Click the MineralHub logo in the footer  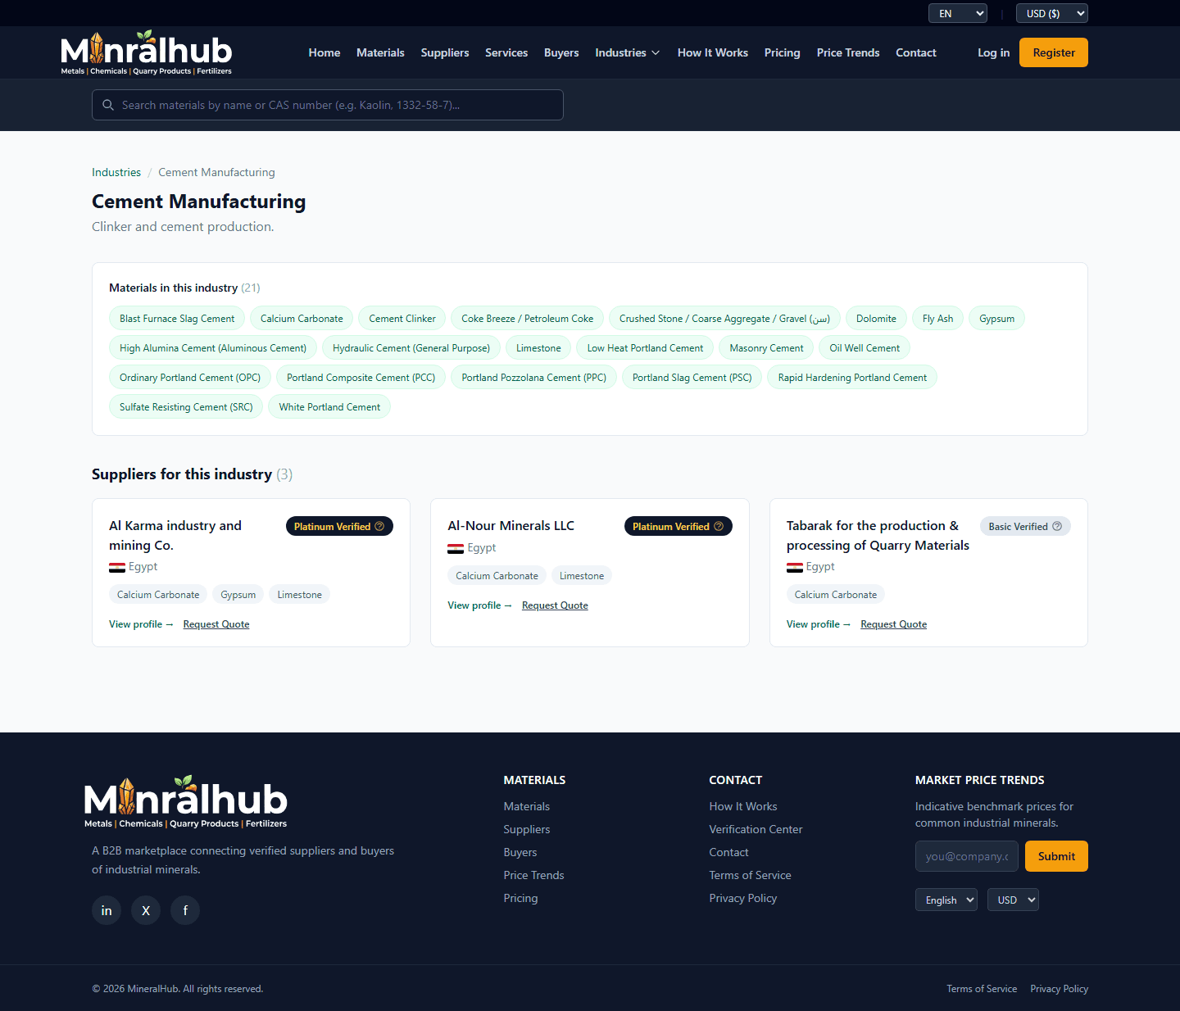pyautogui.click(x=186, y=802)
